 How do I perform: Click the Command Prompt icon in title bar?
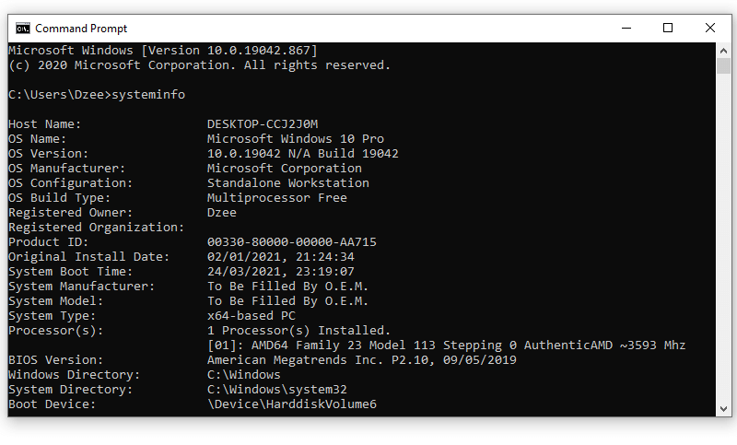[22, 29]
